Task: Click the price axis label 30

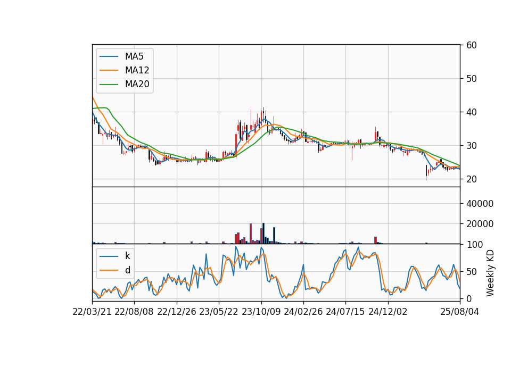Action: click(x=471, y=146)
